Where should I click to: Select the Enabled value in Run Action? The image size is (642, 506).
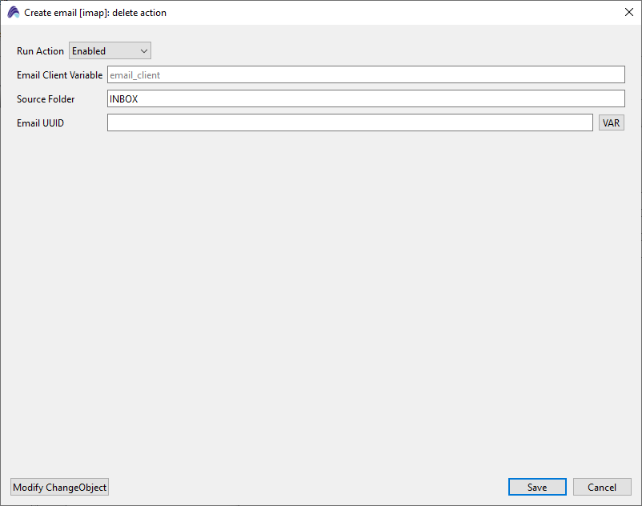89,51
